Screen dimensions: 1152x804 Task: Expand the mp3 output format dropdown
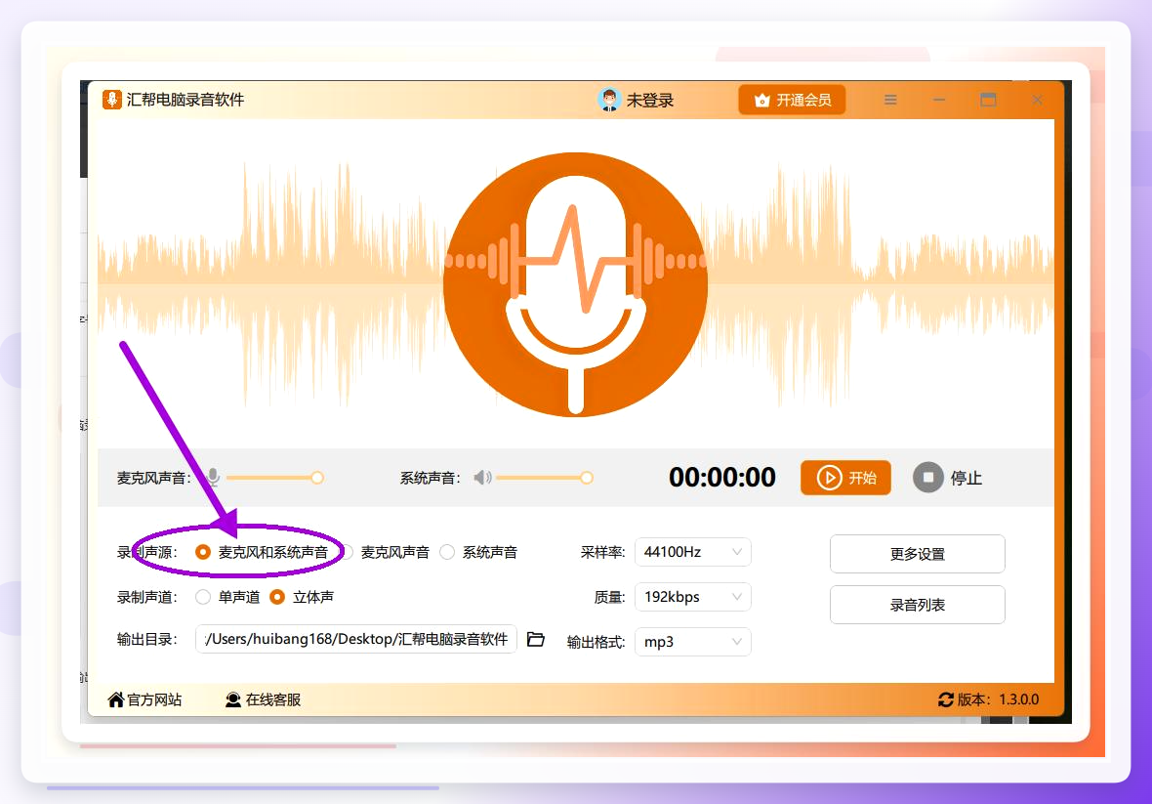click(693, 642)
